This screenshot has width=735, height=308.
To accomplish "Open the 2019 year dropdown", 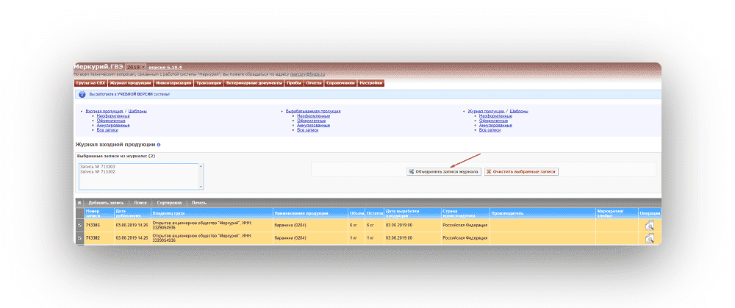I will [135, 67].
